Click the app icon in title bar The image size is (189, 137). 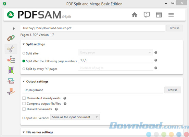coord(4,4)
